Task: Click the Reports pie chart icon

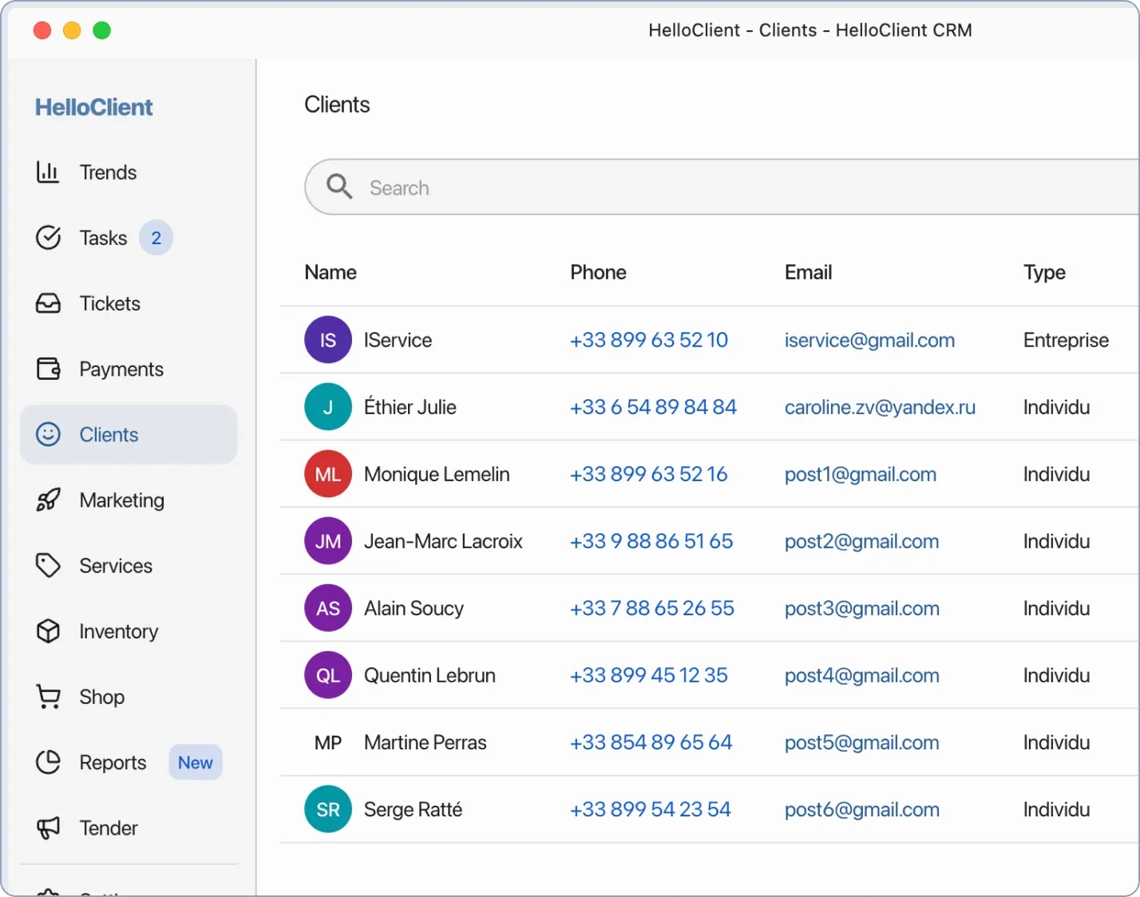Action: 49,762
